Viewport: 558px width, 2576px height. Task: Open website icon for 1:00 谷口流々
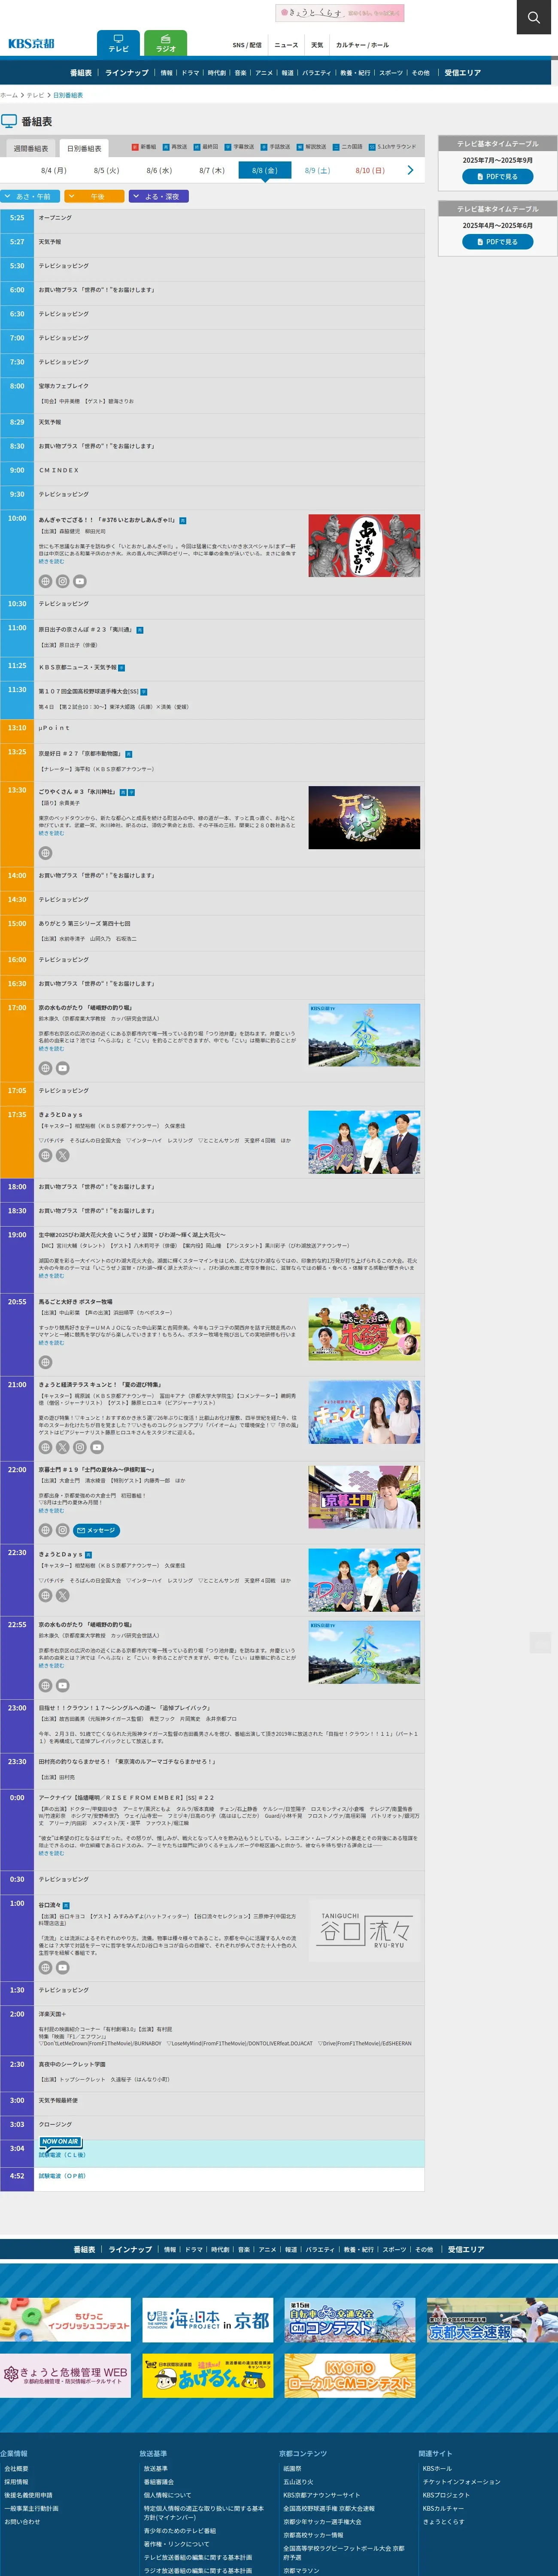click(45, 1967)
